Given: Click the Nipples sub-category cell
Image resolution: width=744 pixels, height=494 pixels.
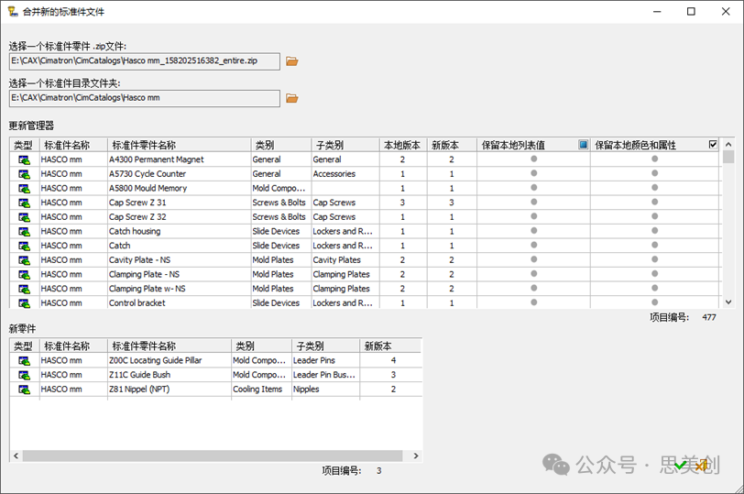Looking at the screenshot, I should tap(325, 389).
